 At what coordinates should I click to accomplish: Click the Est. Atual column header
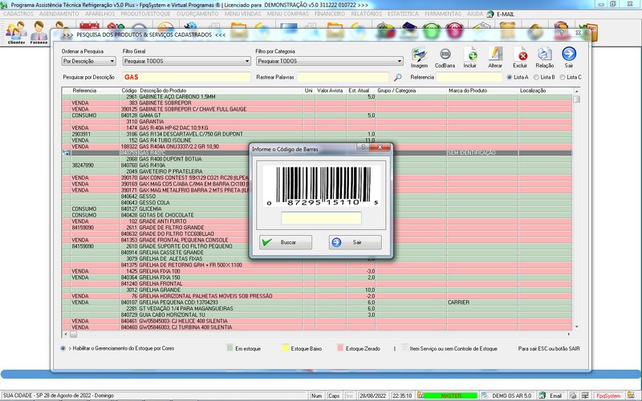[359, 91]
